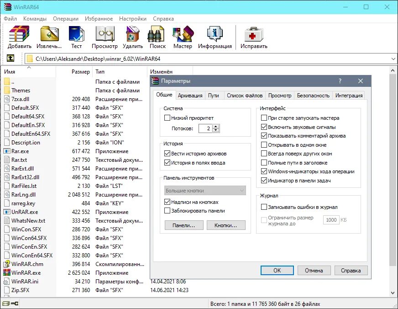
Task: Click the Кнопки... button
Action: pos(226,225)
